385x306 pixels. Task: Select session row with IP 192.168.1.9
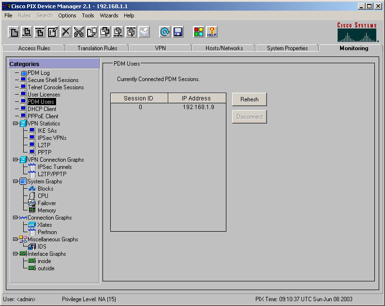point(168,107)
